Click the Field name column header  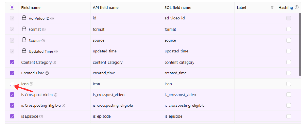click(x=31, y=8)
